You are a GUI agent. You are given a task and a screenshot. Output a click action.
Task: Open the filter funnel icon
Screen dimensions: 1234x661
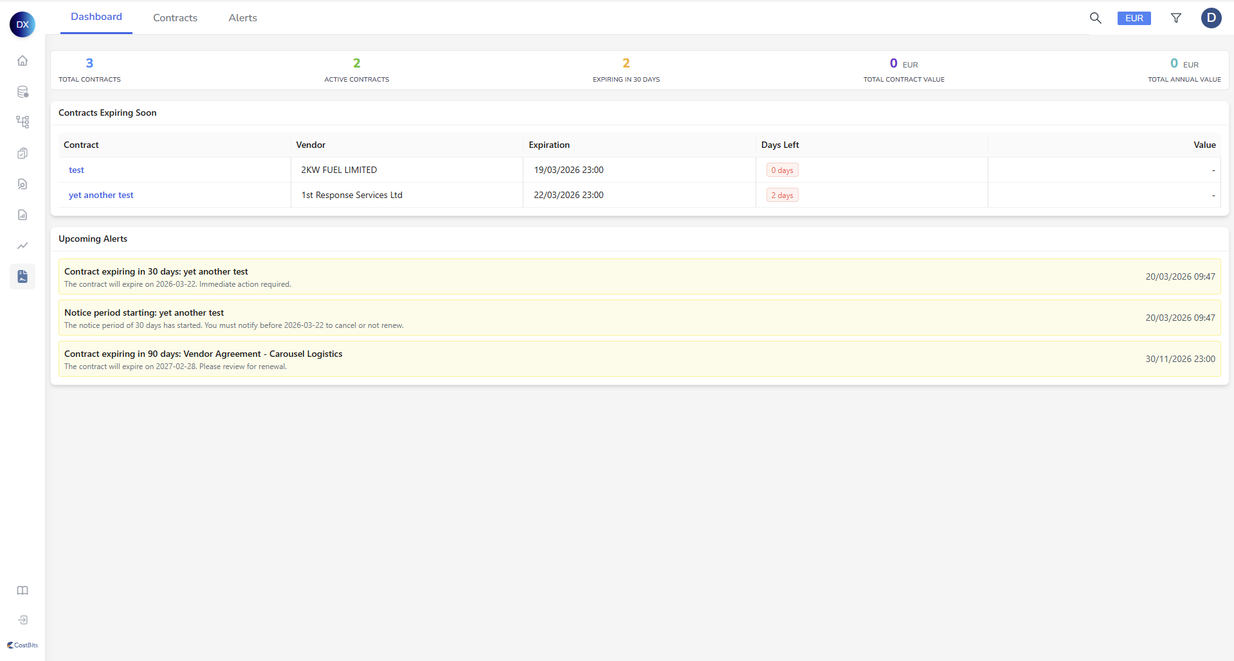tap(1175, 18)
